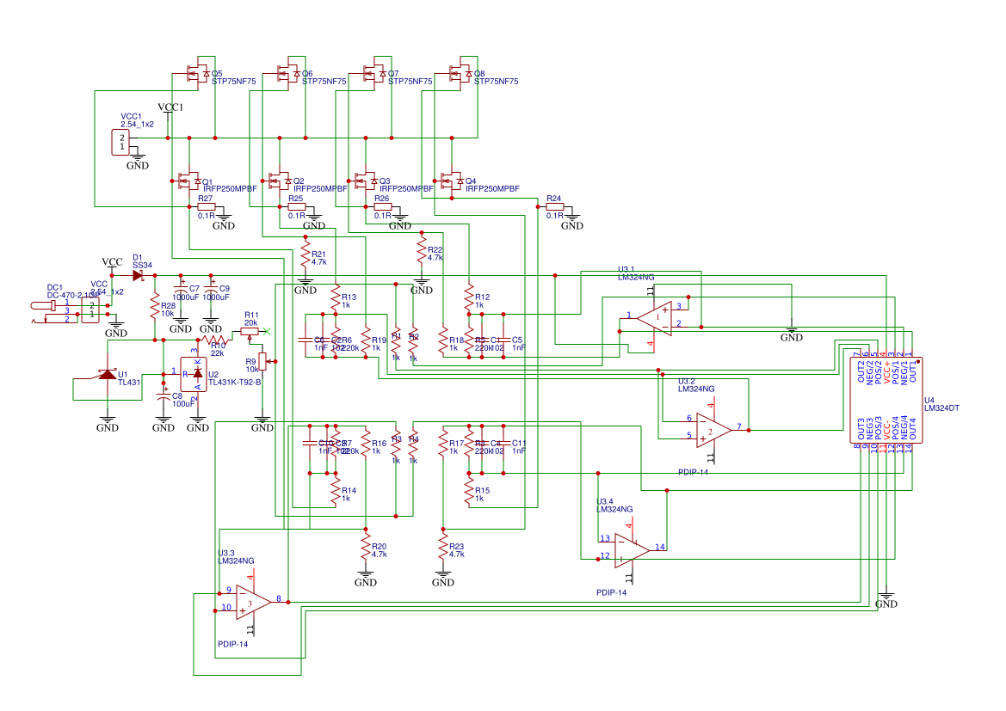Click the 'PDIP-14' label below U3.4

point(611,593)
